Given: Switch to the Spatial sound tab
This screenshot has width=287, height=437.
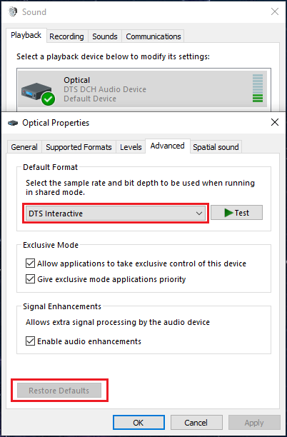Looking at the screenshot, I should pos(216,147).
